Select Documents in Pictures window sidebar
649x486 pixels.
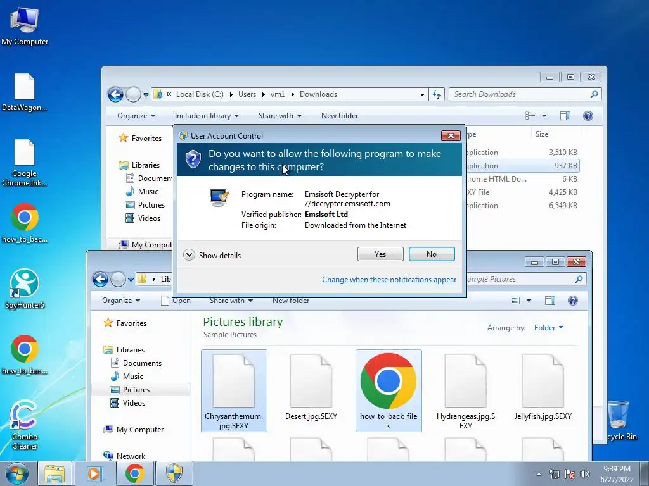pos(136,363)
